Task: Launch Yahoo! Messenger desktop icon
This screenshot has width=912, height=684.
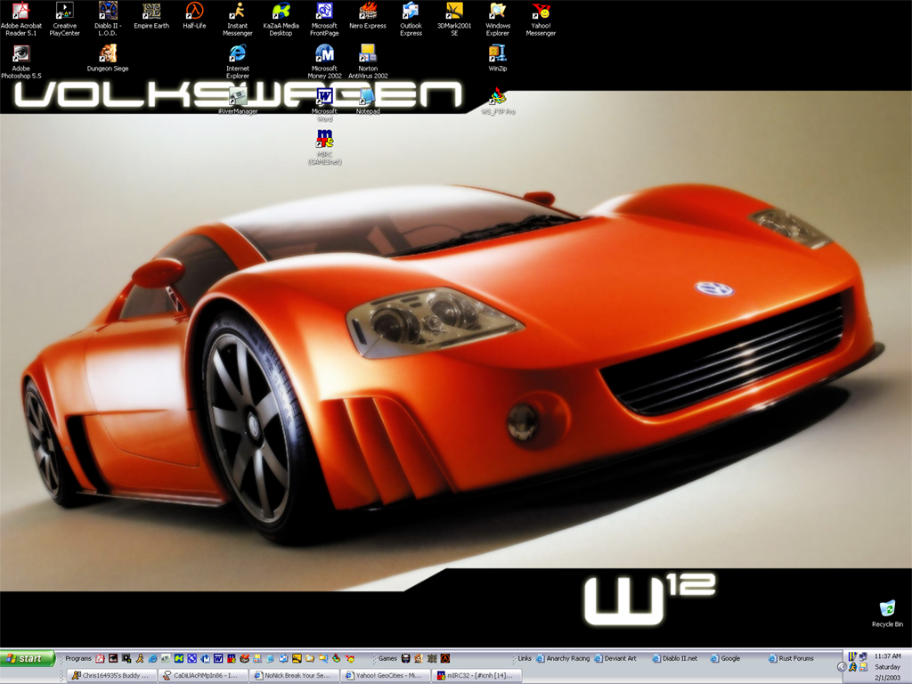Action: click(x=541, y=20)
